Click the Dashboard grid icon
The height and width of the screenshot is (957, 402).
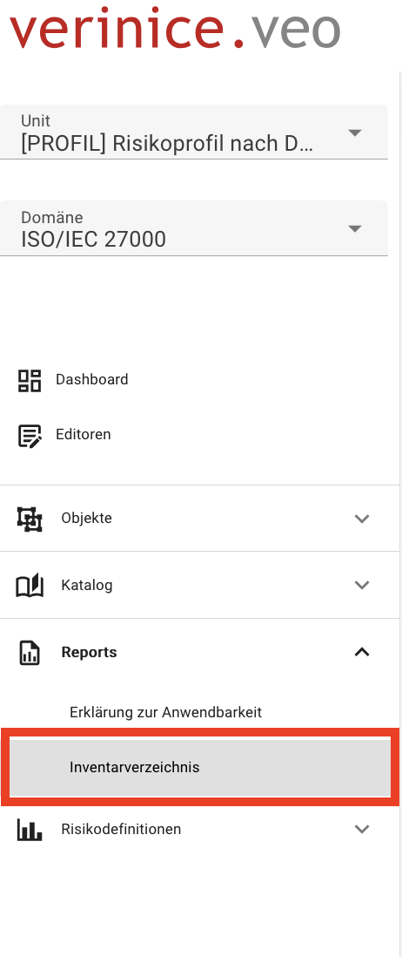pos(30,380)
